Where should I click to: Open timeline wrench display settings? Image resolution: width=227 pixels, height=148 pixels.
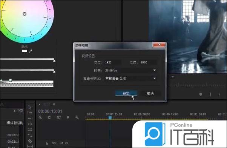tap(77, 117)
